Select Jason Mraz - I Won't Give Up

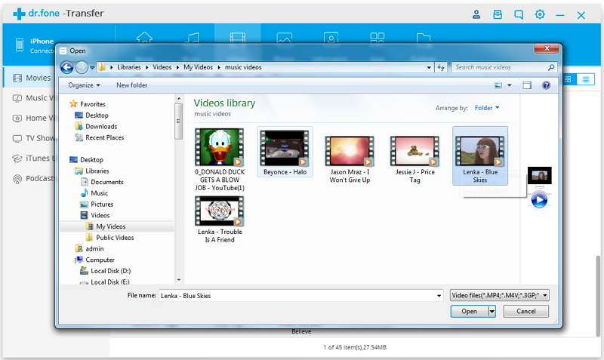350,159
